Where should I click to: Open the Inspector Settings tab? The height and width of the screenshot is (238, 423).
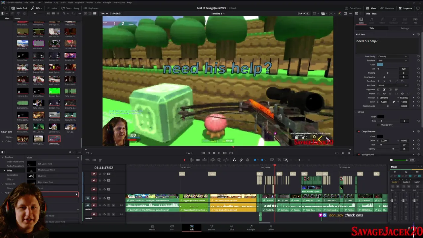(404, 28)
